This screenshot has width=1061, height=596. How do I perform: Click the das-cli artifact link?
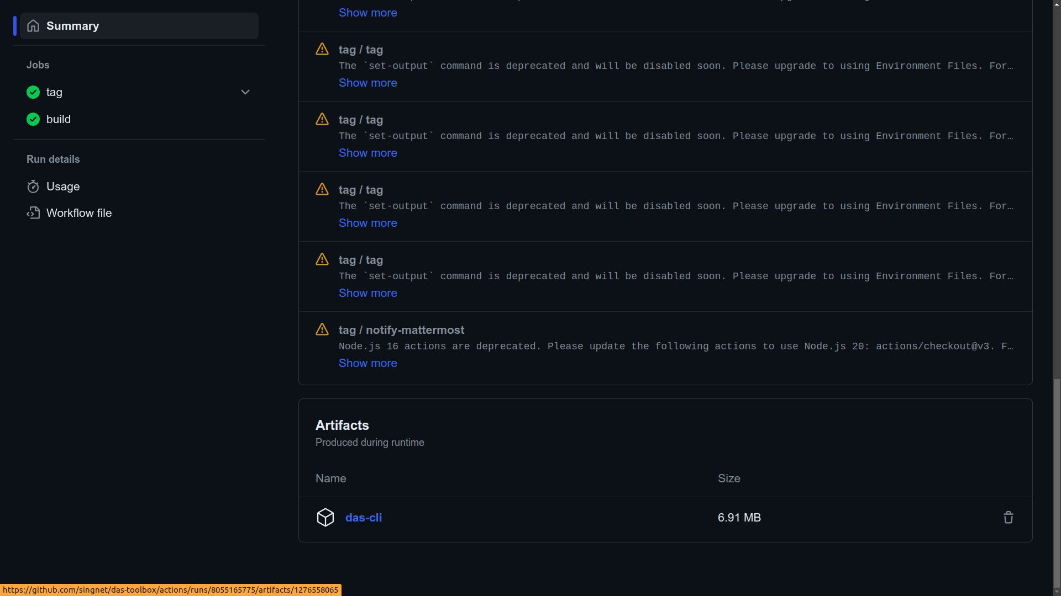click(363, 518)
